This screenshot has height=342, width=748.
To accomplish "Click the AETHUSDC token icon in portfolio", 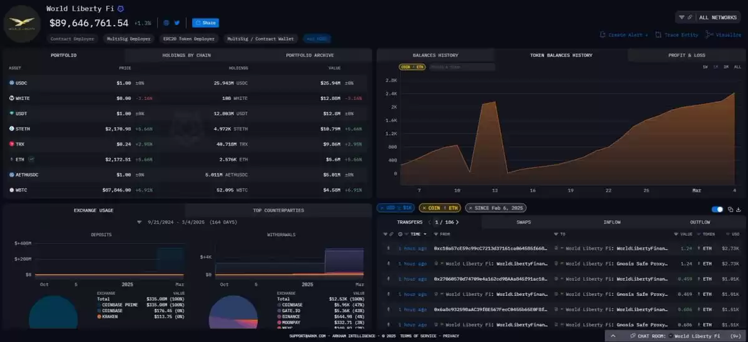I will pos(11,175).
